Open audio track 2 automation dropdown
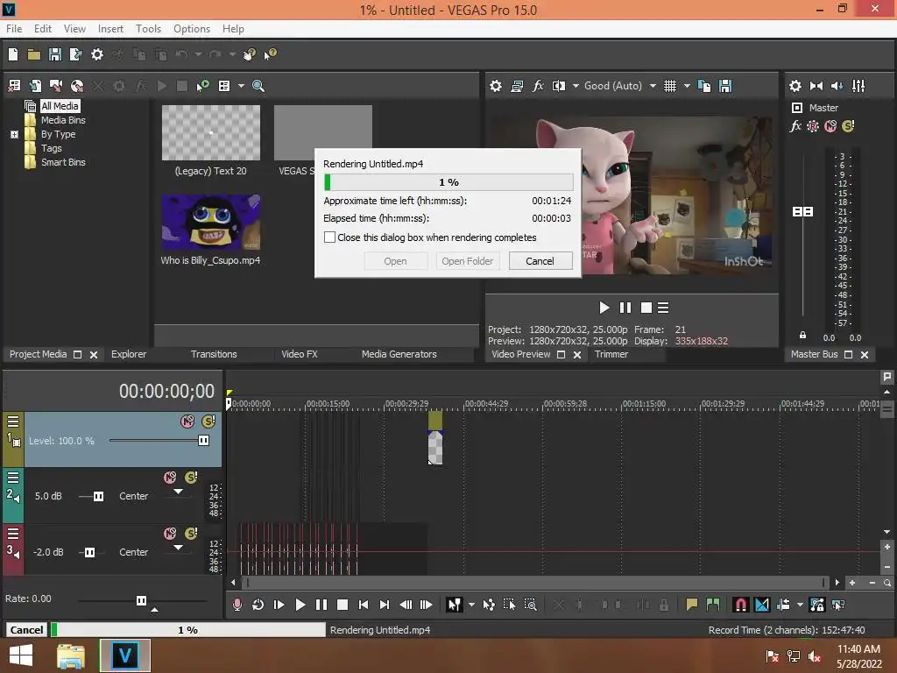 point(178,492)
